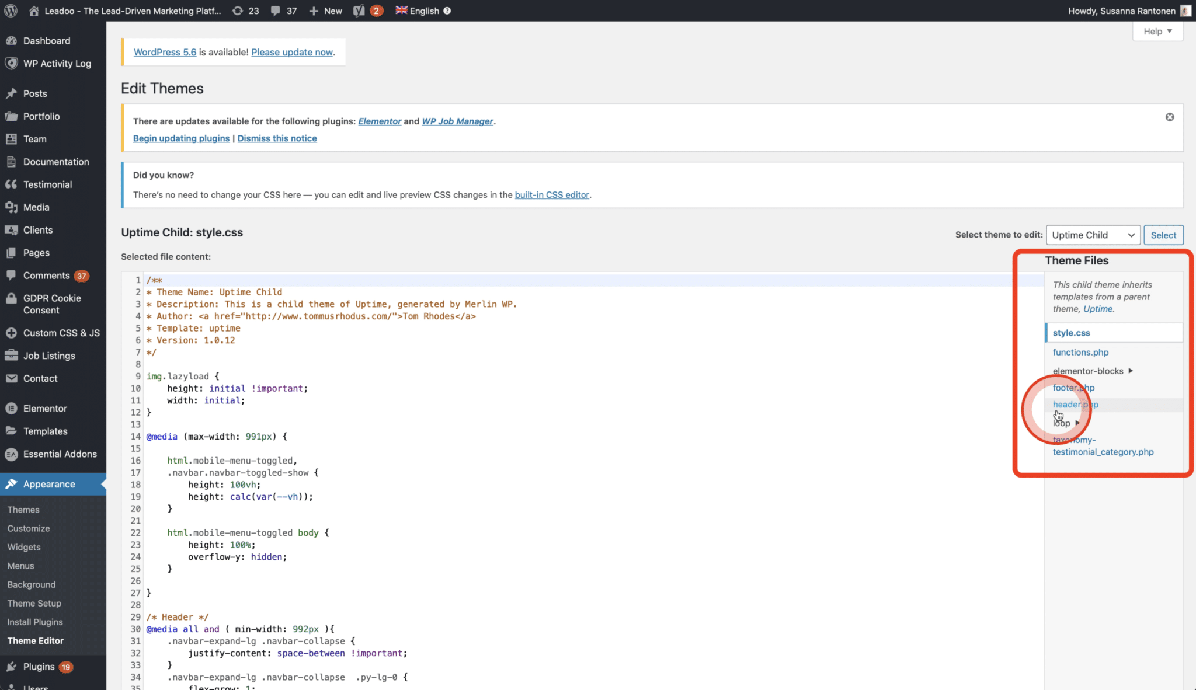Screen dimensions: 1196x690
Task: Click the Plugins plug icon
Action: 11,666
